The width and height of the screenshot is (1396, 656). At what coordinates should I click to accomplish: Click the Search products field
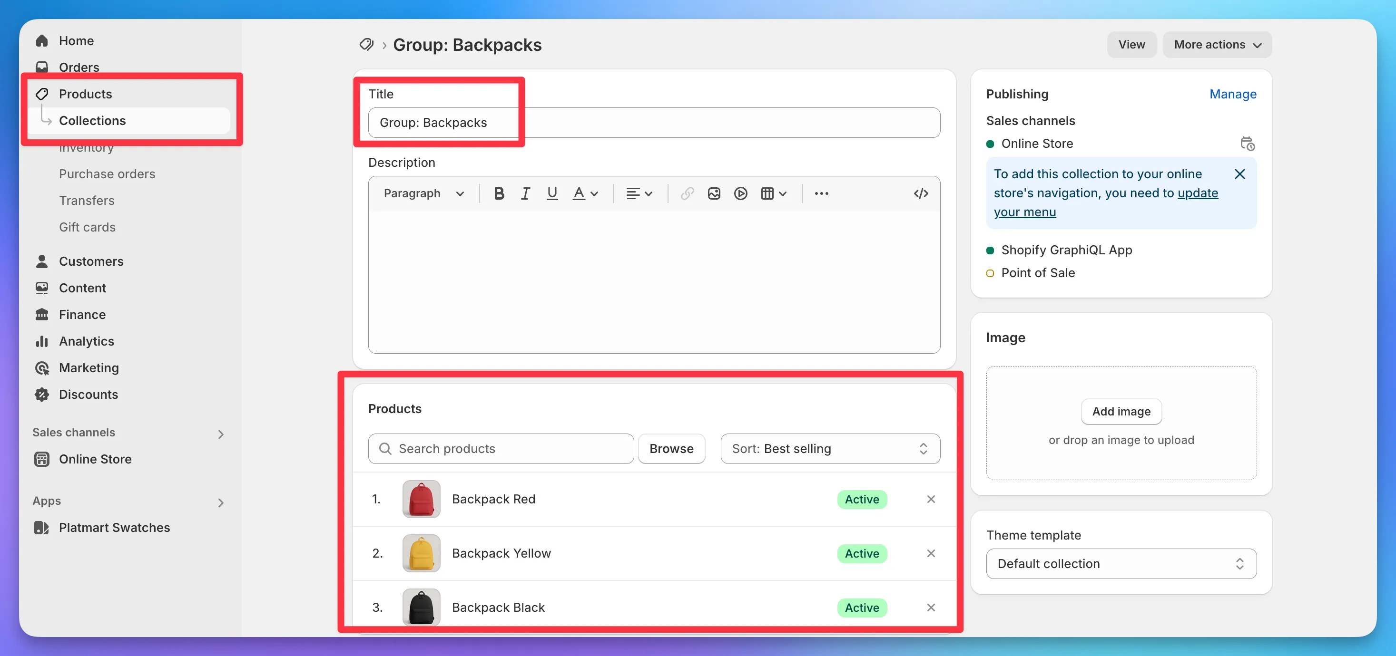pos(501,448)
